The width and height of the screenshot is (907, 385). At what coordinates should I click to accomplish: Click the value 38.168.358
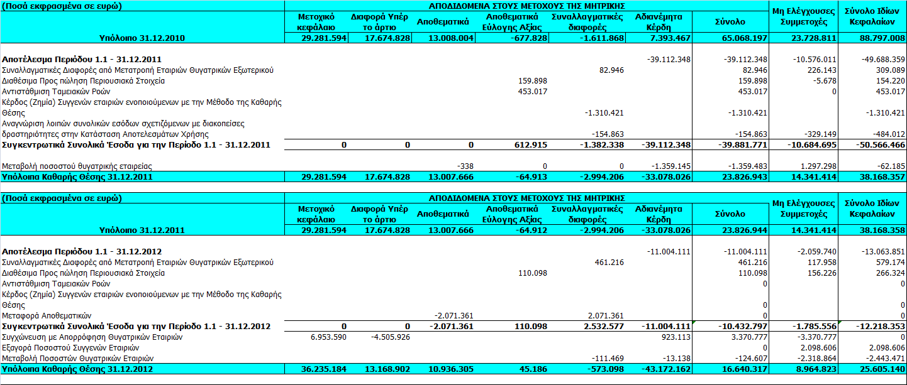point(881,230)
